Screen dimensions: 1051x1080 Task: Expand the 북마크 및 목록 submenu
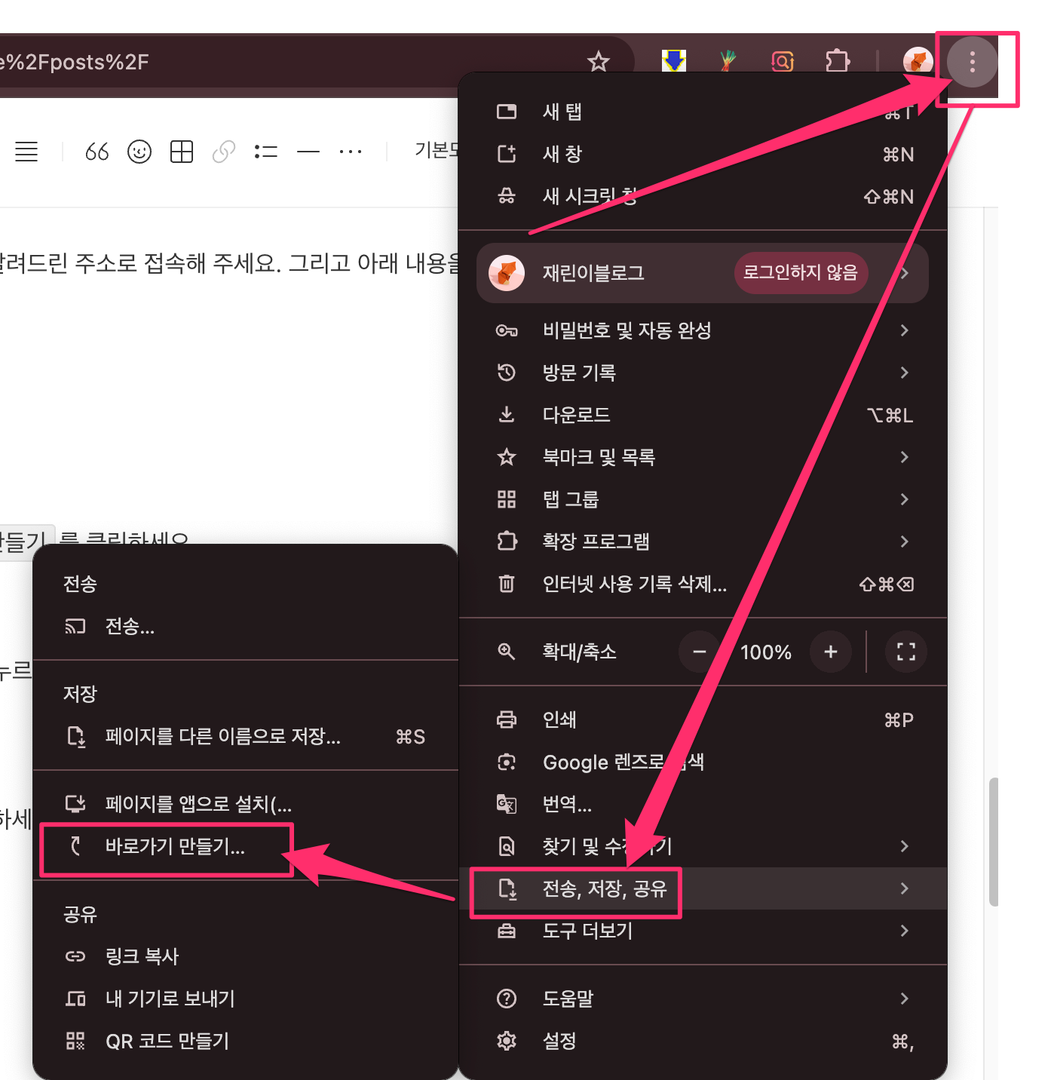click(x=599, y=456)
